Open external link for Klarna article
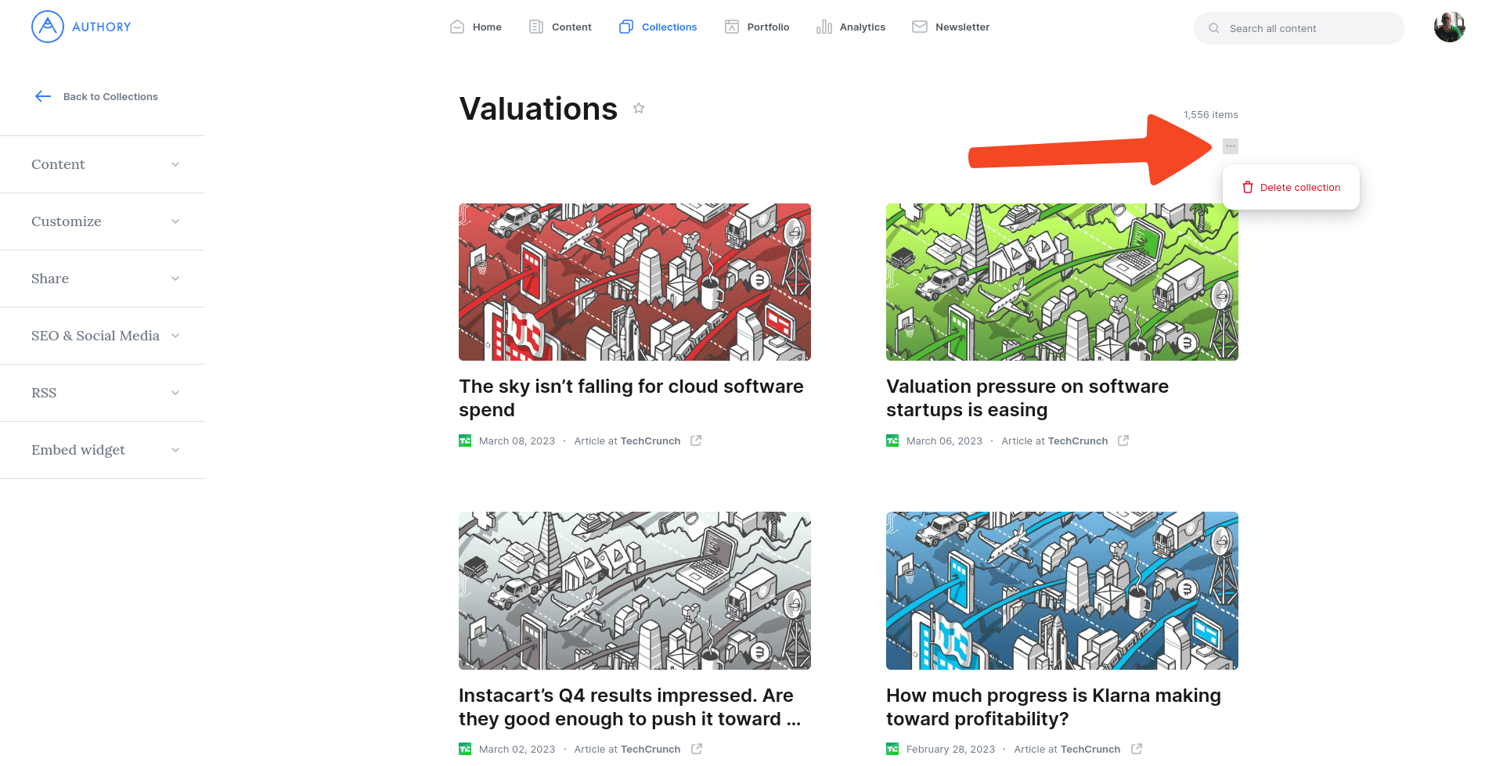 coord(1137,749)
